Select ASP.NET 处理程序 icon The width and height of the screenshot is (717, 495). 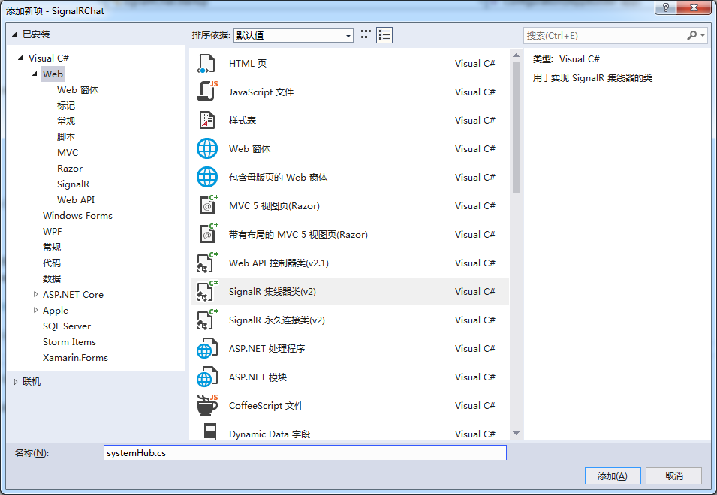point(207,349)
